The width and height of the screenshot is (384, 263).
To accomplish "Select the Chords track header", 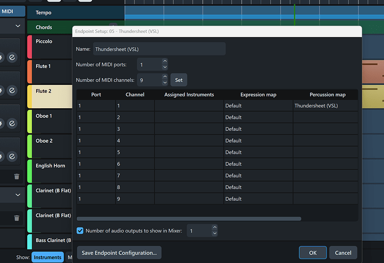I will click(50, 27).
